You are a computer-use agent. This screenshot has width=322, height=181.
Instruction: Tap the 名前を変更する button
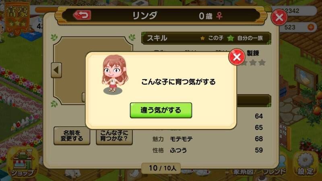72,136
